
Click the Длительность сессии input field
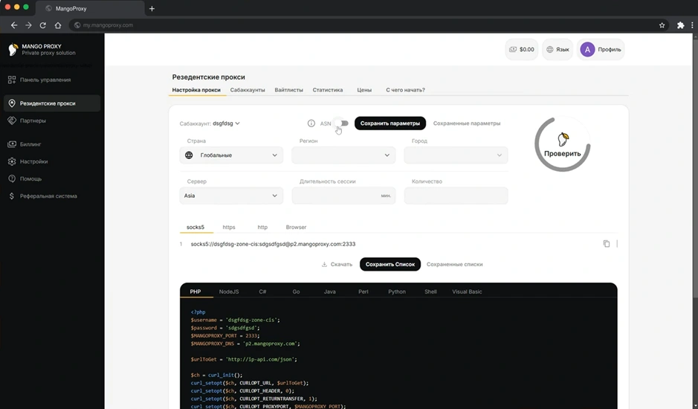pyautogui.click(x=343, y=196)
